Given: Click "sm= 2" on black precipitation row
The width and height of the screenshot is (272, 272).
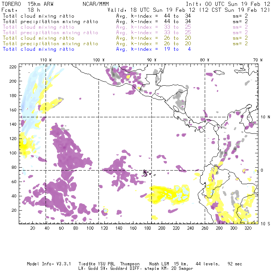Looking at the screenshot, I should point(240,22).
